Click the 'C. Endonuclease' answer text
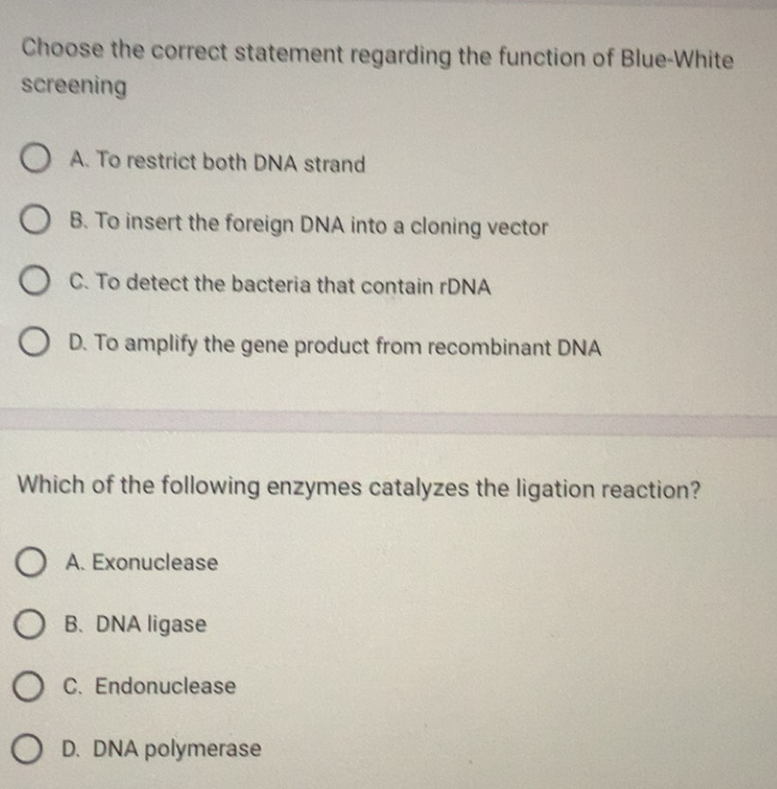 tap(150, 687)
